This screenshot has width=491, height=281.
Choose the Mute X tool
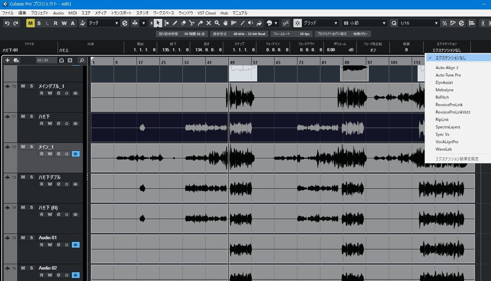tap(209, 23)
